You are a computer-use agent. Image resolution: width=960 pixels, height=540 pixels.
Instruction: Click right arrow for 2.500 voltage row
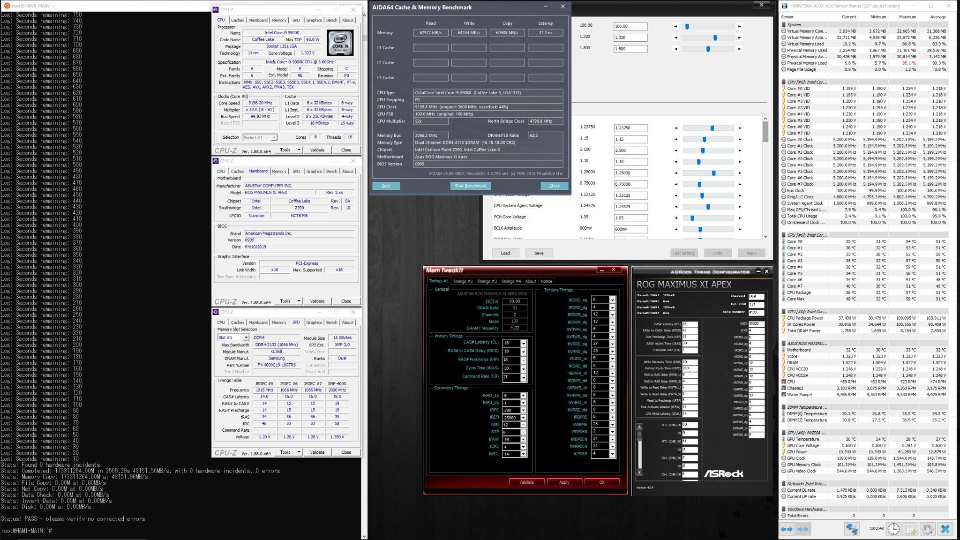[x=740, y=150]
